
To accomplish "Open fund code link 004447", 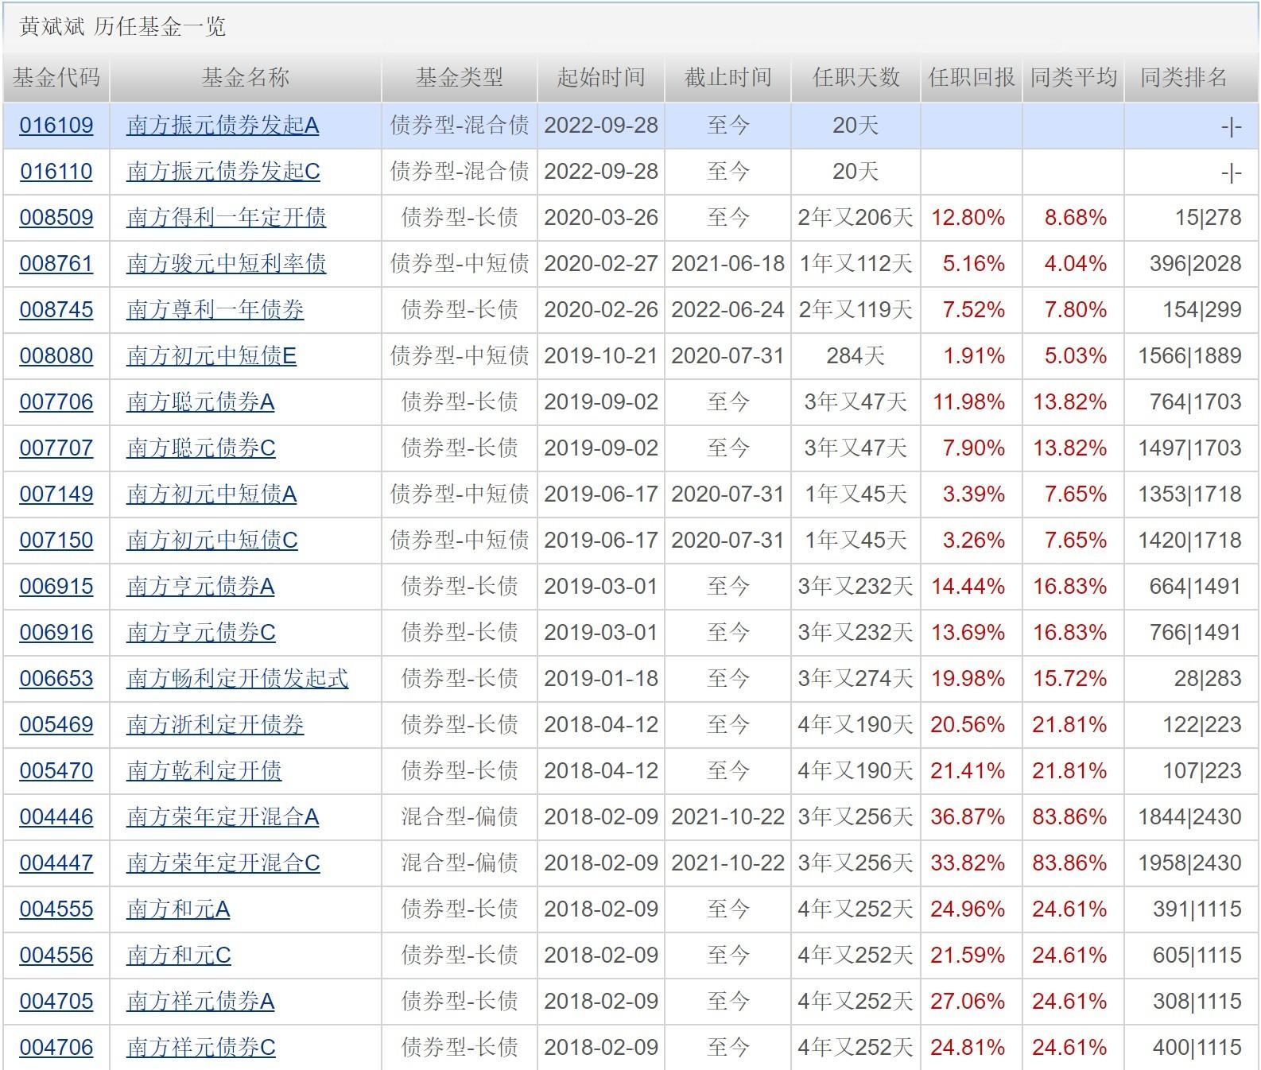I will point(56,863).
